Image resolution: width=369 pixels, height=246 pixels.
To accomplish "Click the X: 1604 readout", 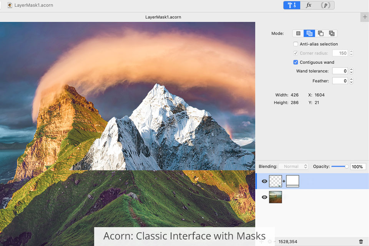I will tap(316, 95).
